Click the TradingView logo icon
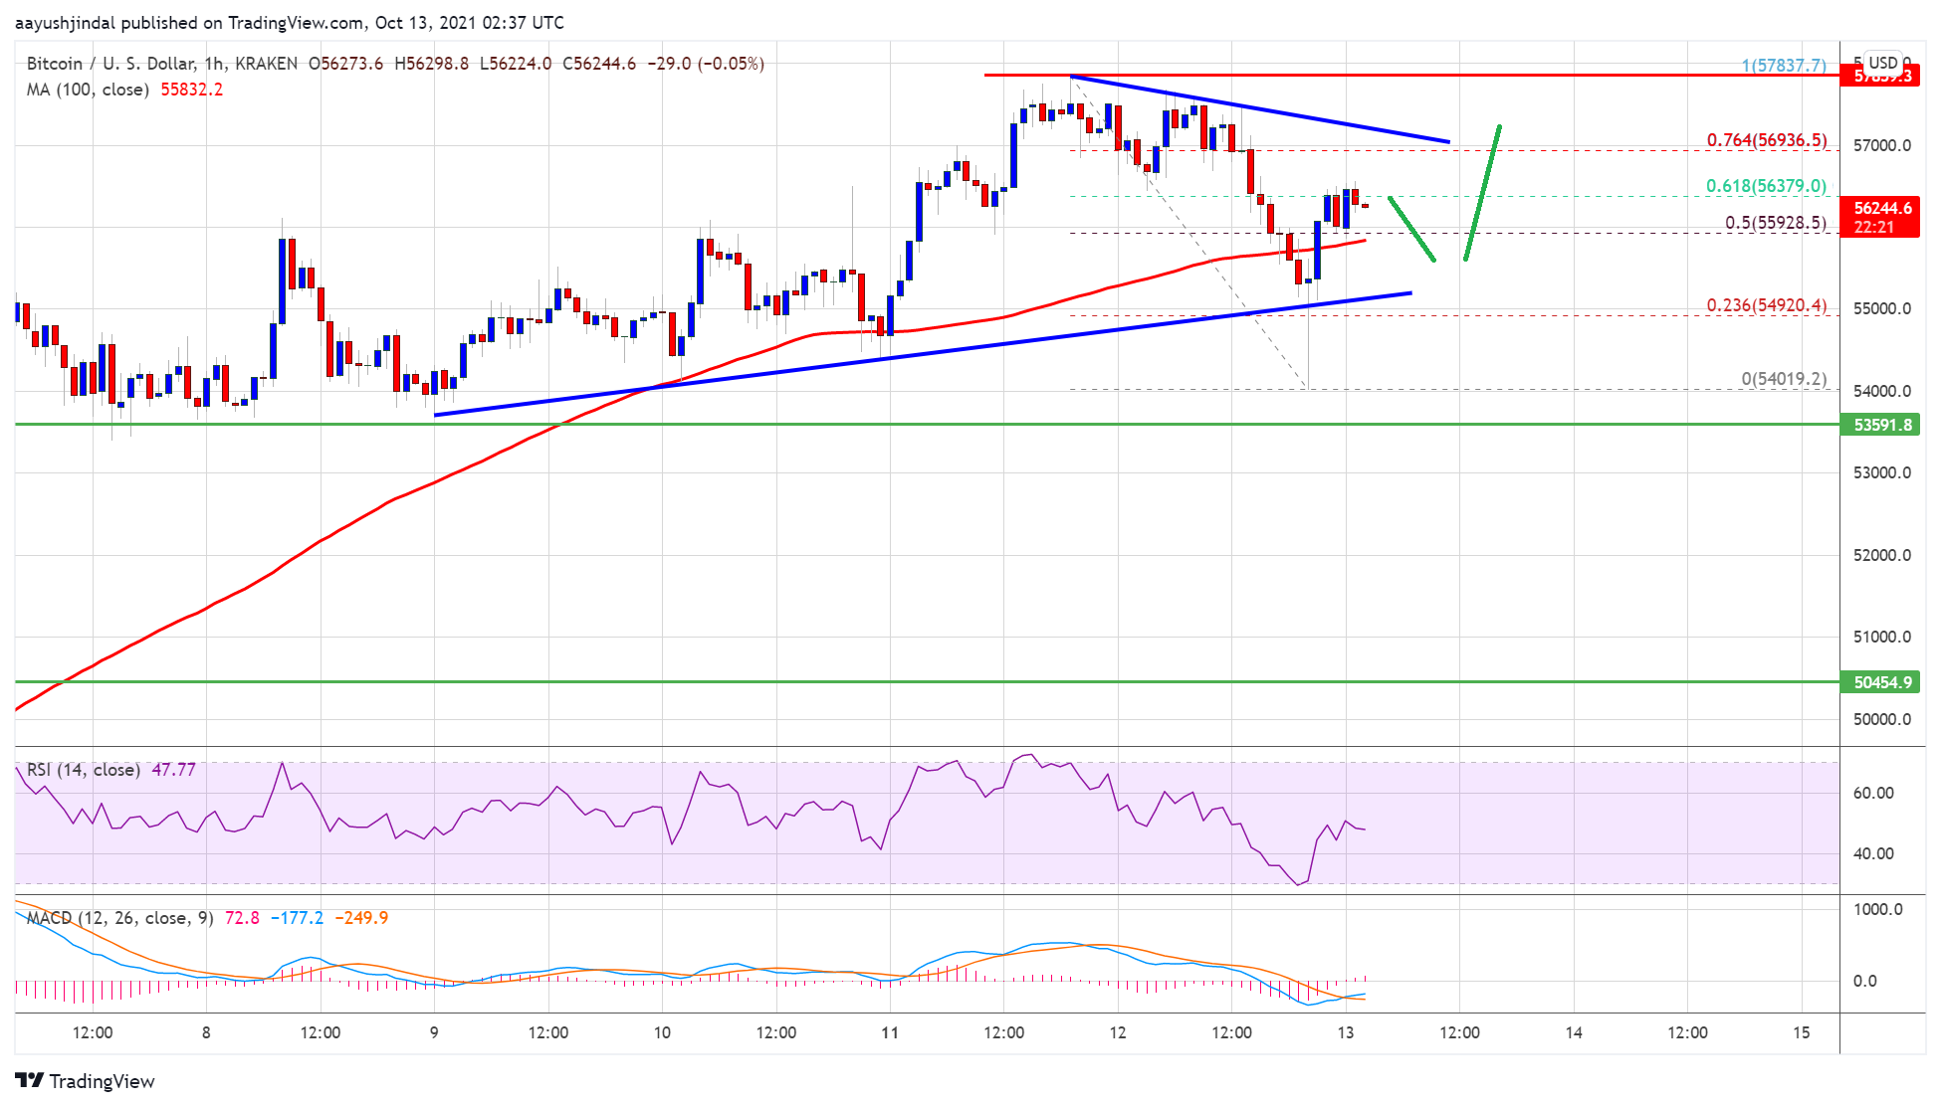The width and height of the screenshot is (1941, 1107). click(x=29, y=1080)
